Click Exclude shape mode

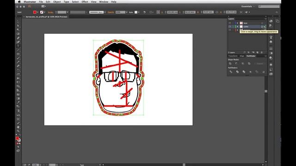[x=249, y=64]
